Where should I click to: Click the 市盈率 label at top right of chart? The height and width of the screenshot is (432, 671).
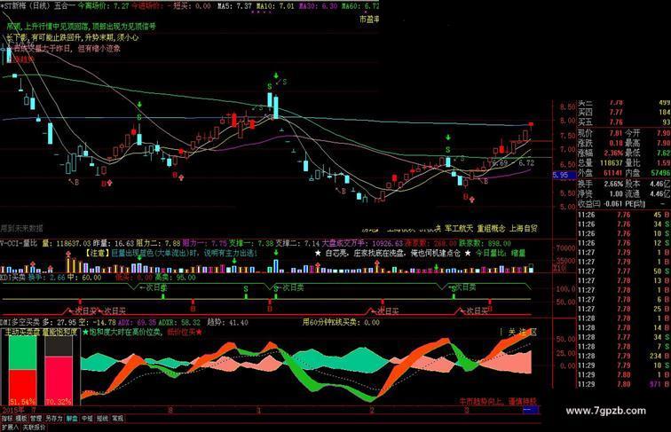point(369,20)
